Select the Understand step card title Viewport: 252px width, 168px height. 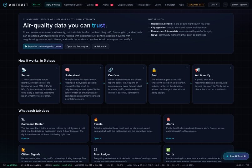pos(72,75)
